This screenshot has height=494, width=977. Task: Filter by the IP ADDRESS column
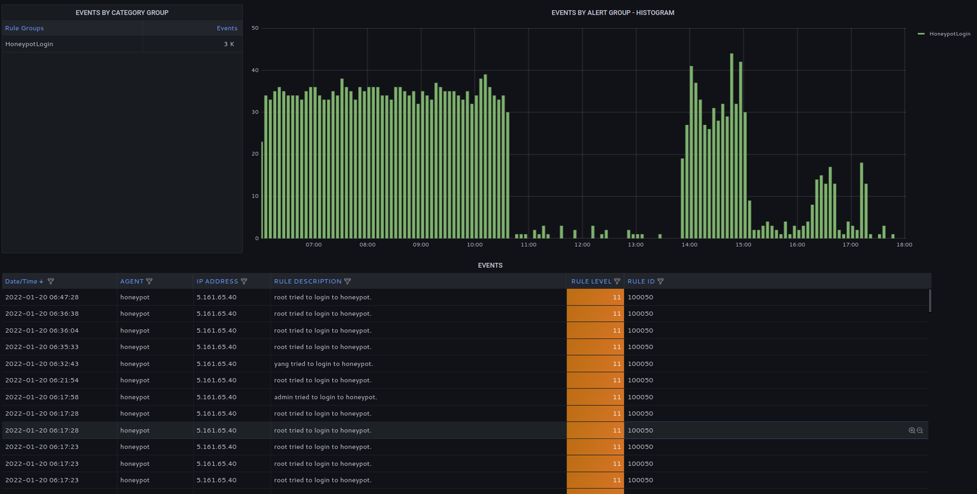(244, 282)
